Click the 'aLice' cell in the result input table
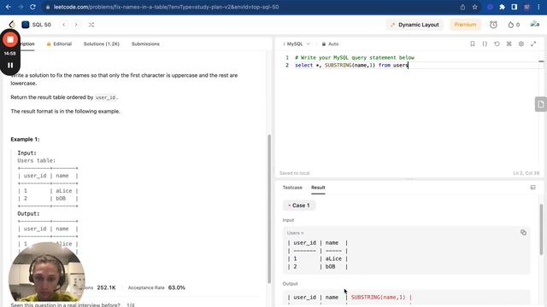Viewport: 547px width, 307px height. pos(333,258)
